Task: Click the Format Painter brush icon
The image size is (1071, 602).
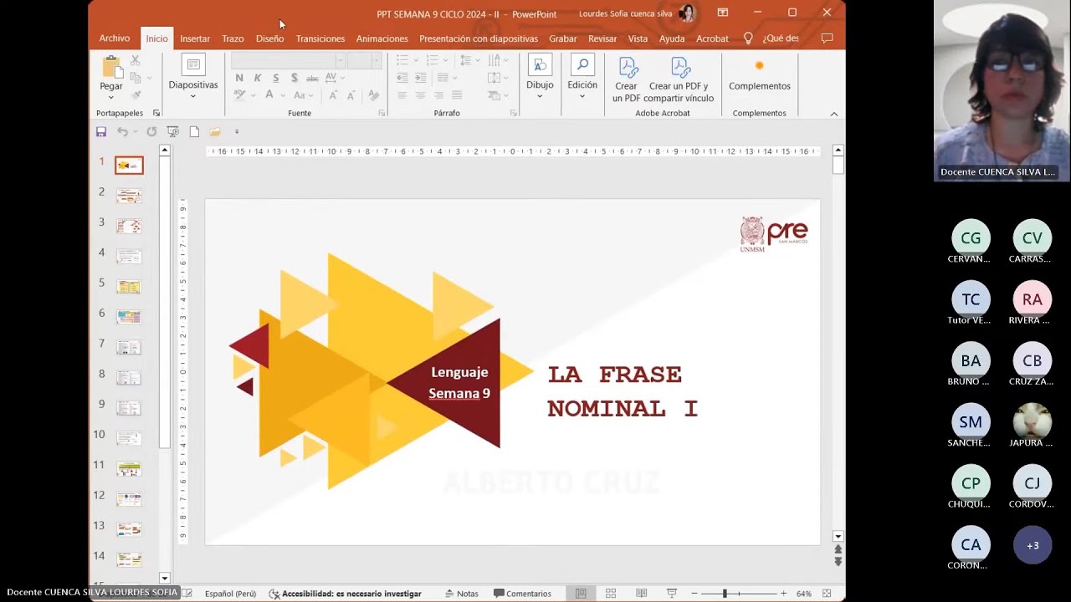Action: [x=136, y=94]
